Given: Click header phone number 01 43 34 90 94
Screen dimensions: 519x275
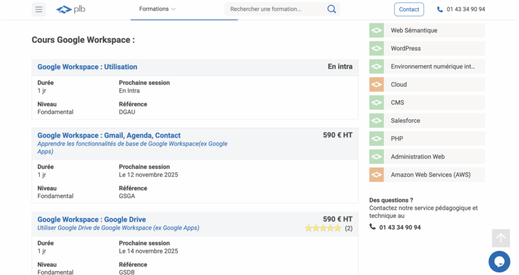Looking at the screenshot, I should click(466, 9).
